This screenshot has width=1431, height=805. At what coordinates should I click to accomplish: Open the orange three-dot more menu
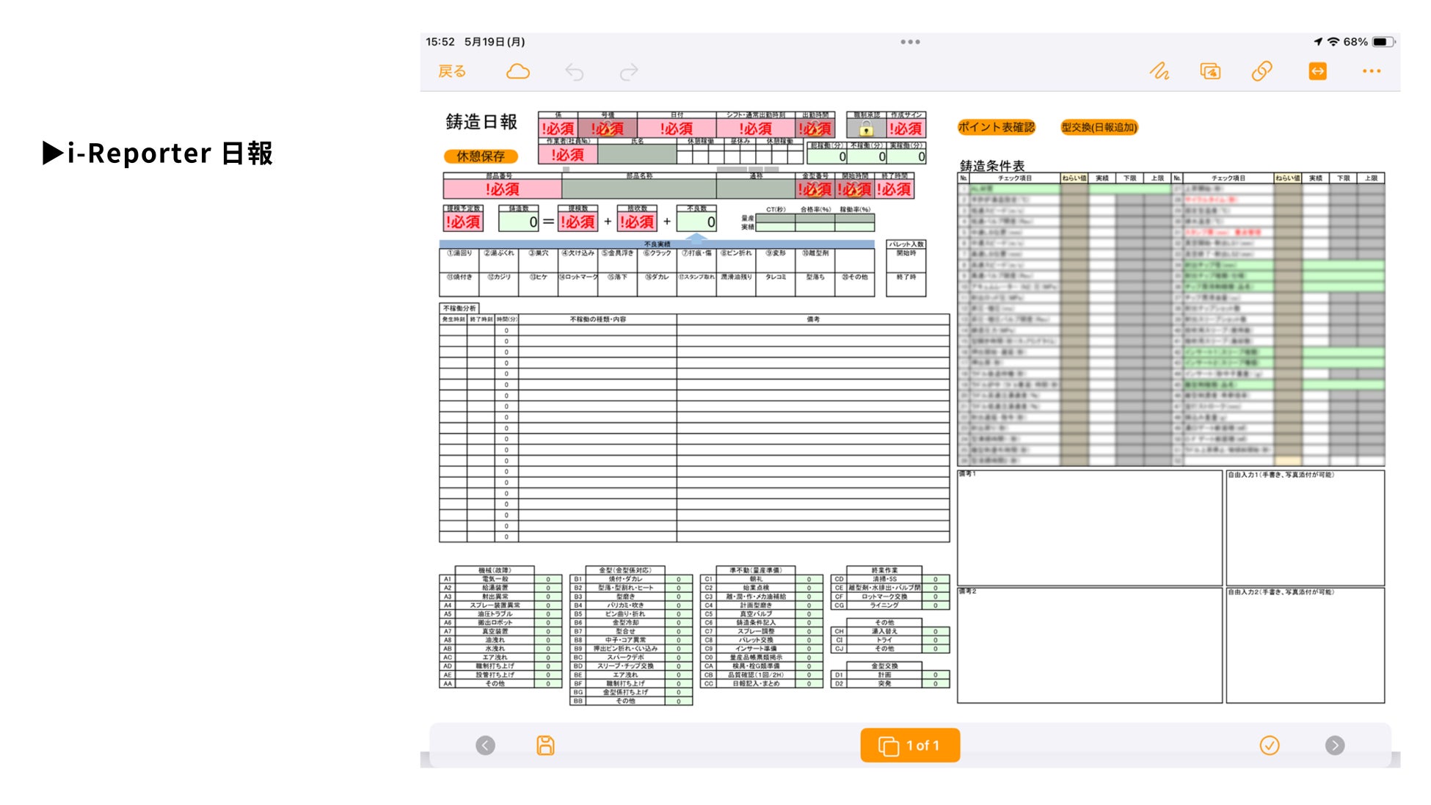(x=1371, y=71)
